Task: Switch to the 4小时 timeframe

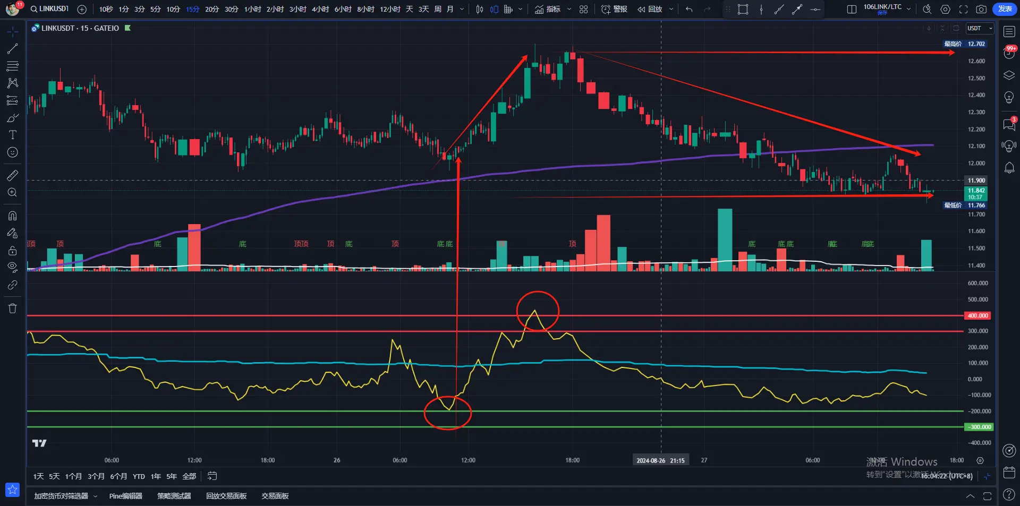Action: coord(320,9)
